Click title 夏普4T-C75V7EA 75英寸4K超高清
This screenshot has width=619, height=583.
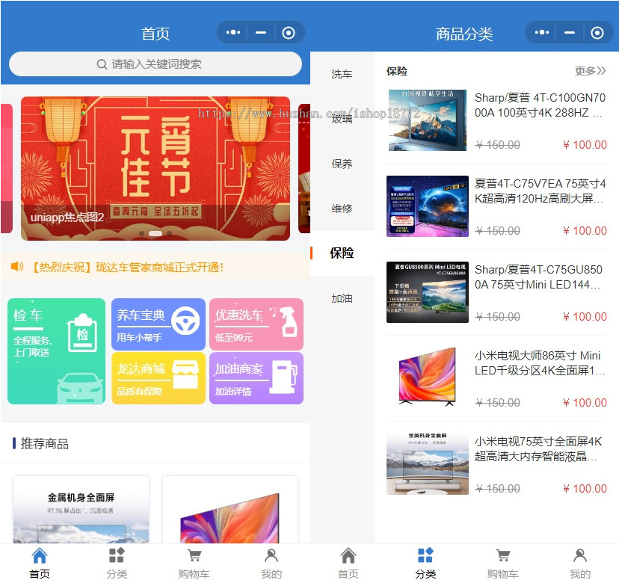[x=540, y=191]
